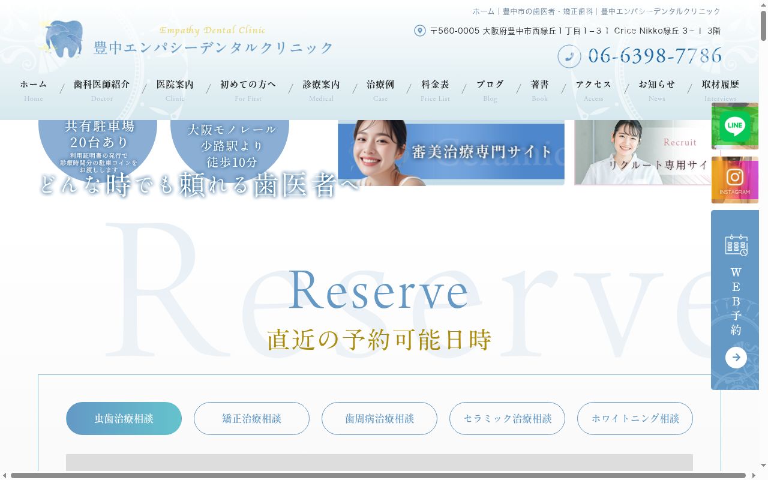Open the 審美治療専門サイト banner

(x=451, y=152)
